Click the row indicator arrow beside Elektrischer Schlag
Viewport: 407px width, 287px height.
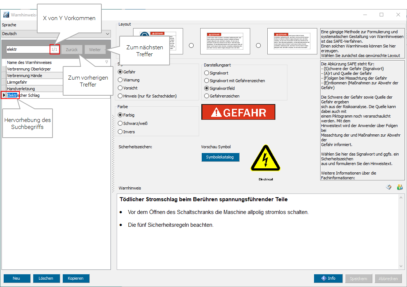(x=4, y=95)
